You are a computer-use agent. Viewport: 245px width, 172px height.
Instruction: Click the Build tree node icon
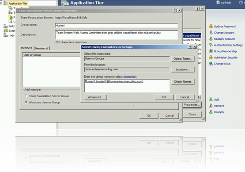click(6, 26)
